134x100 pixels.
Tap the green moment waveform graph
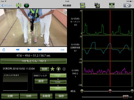(x=107, y=22)
